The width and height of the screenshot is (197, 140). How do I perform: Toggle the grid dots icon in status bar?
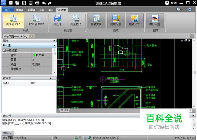pos(81,138)
